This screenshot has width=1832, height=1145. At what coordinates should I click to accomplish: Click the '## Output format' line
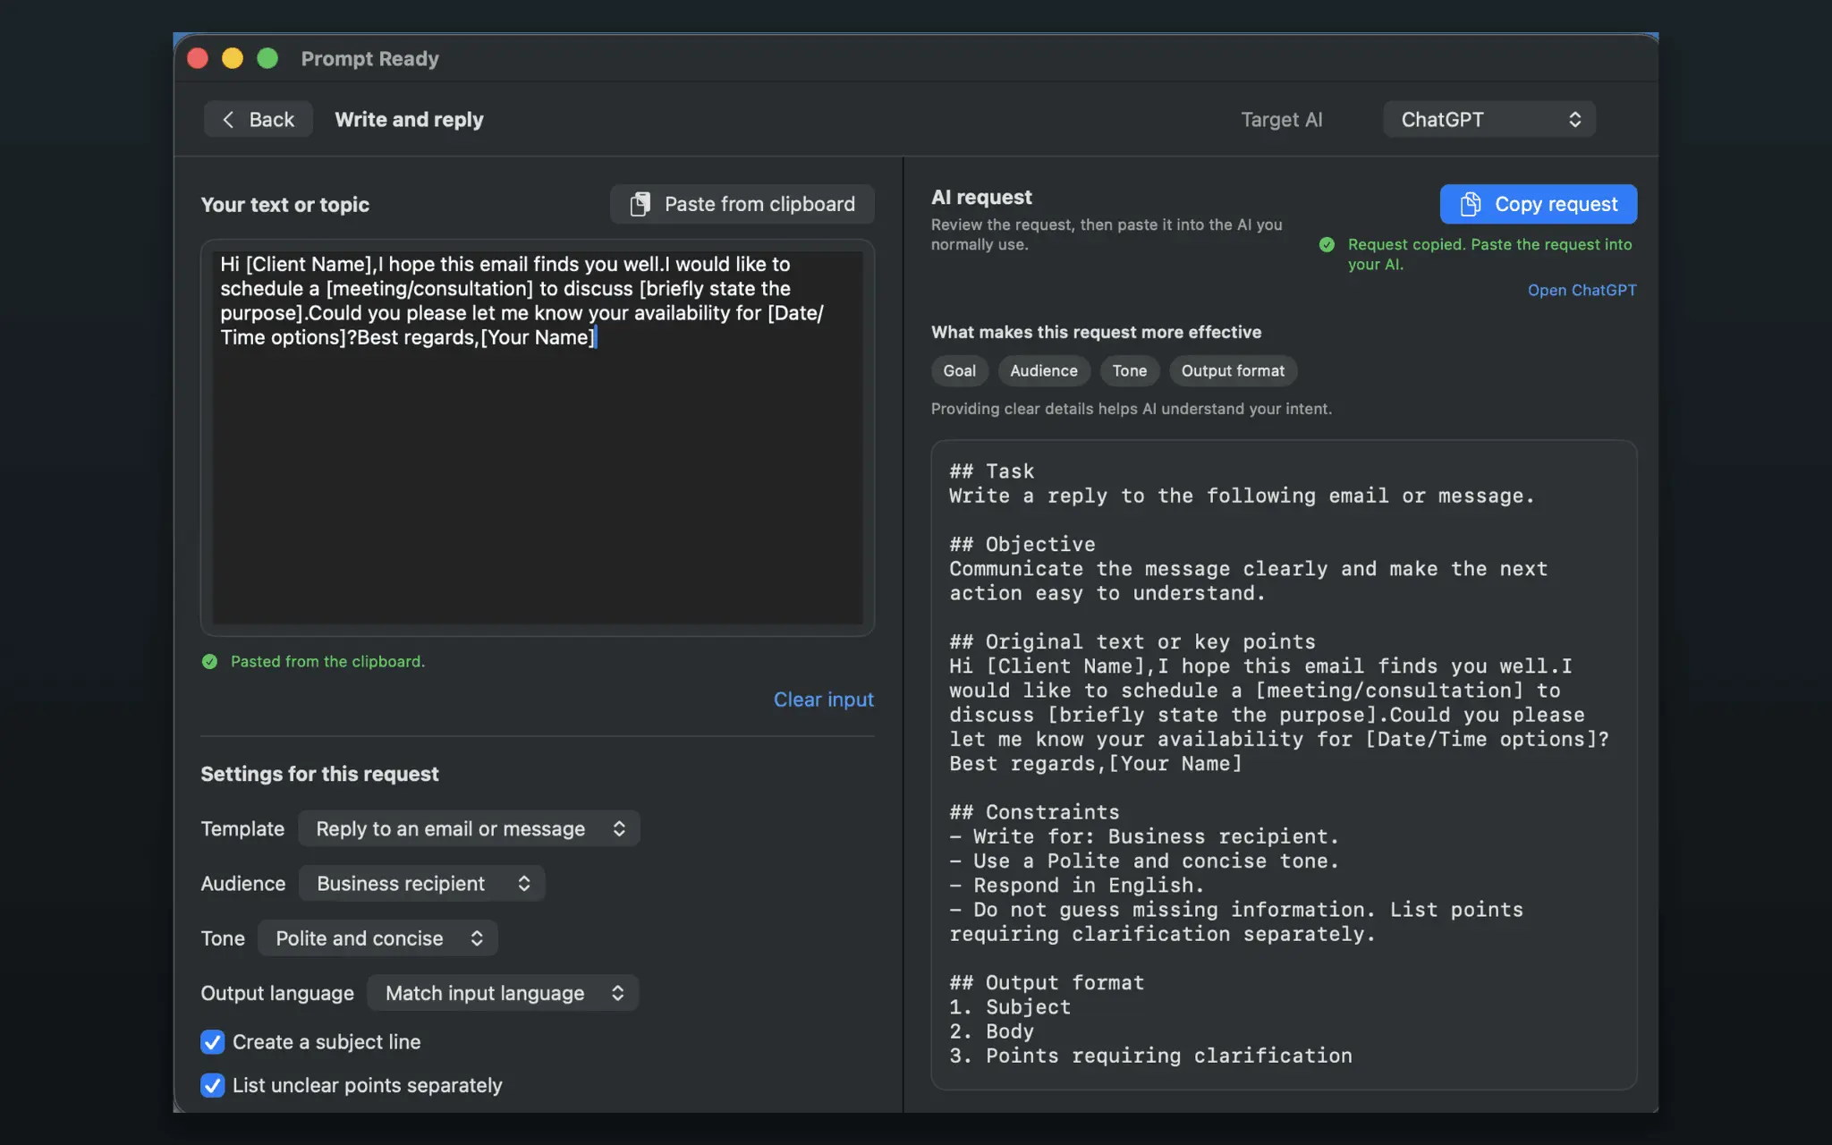coord(1047,983)
